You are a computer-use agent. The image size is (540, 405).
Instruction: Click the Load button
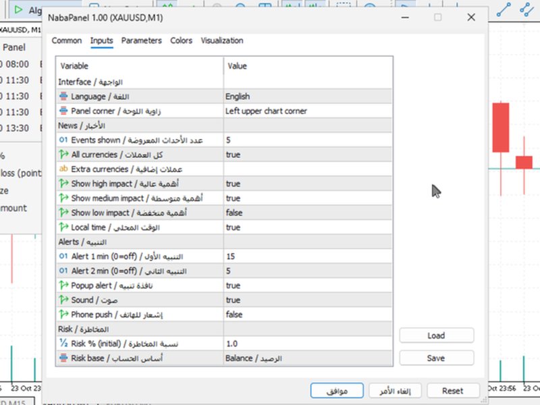tap(436, 335)
